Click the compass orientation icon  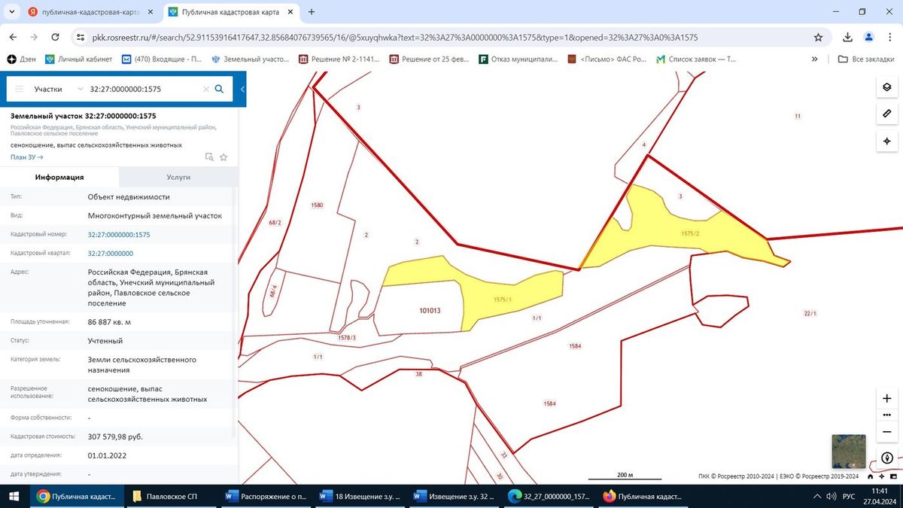pyautogui.click(x=887, y=458)
